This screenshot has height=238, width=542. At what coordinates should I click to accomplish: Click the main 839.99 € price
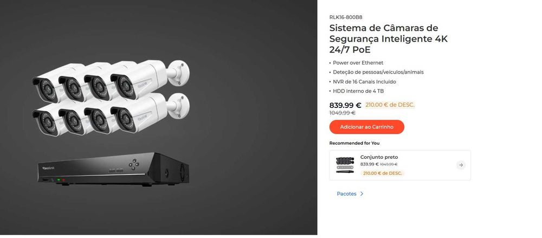[345, 105]
